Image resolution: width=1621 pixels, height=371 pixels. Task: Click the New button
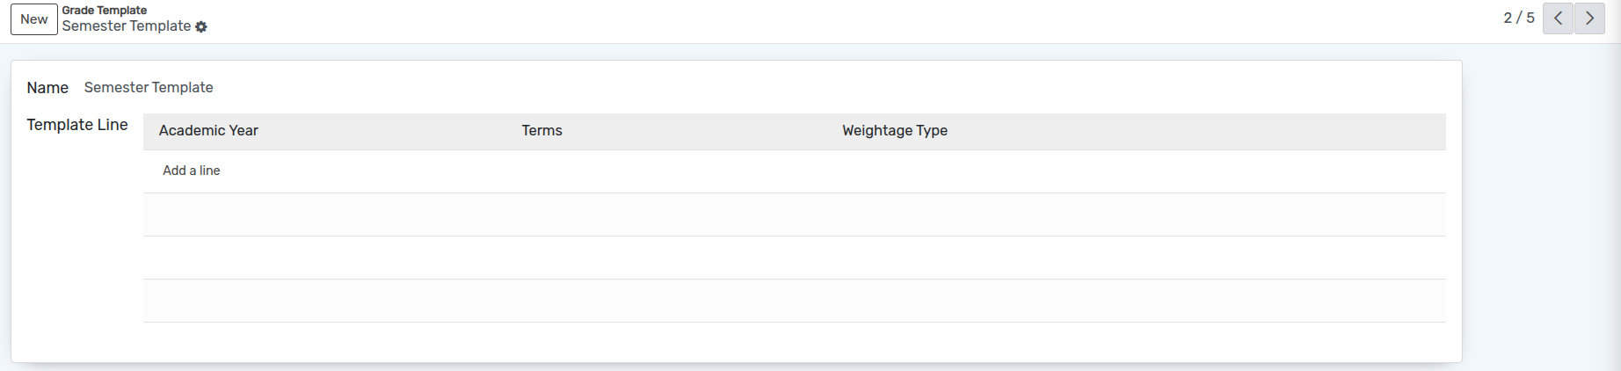click(x=34, y=19)
